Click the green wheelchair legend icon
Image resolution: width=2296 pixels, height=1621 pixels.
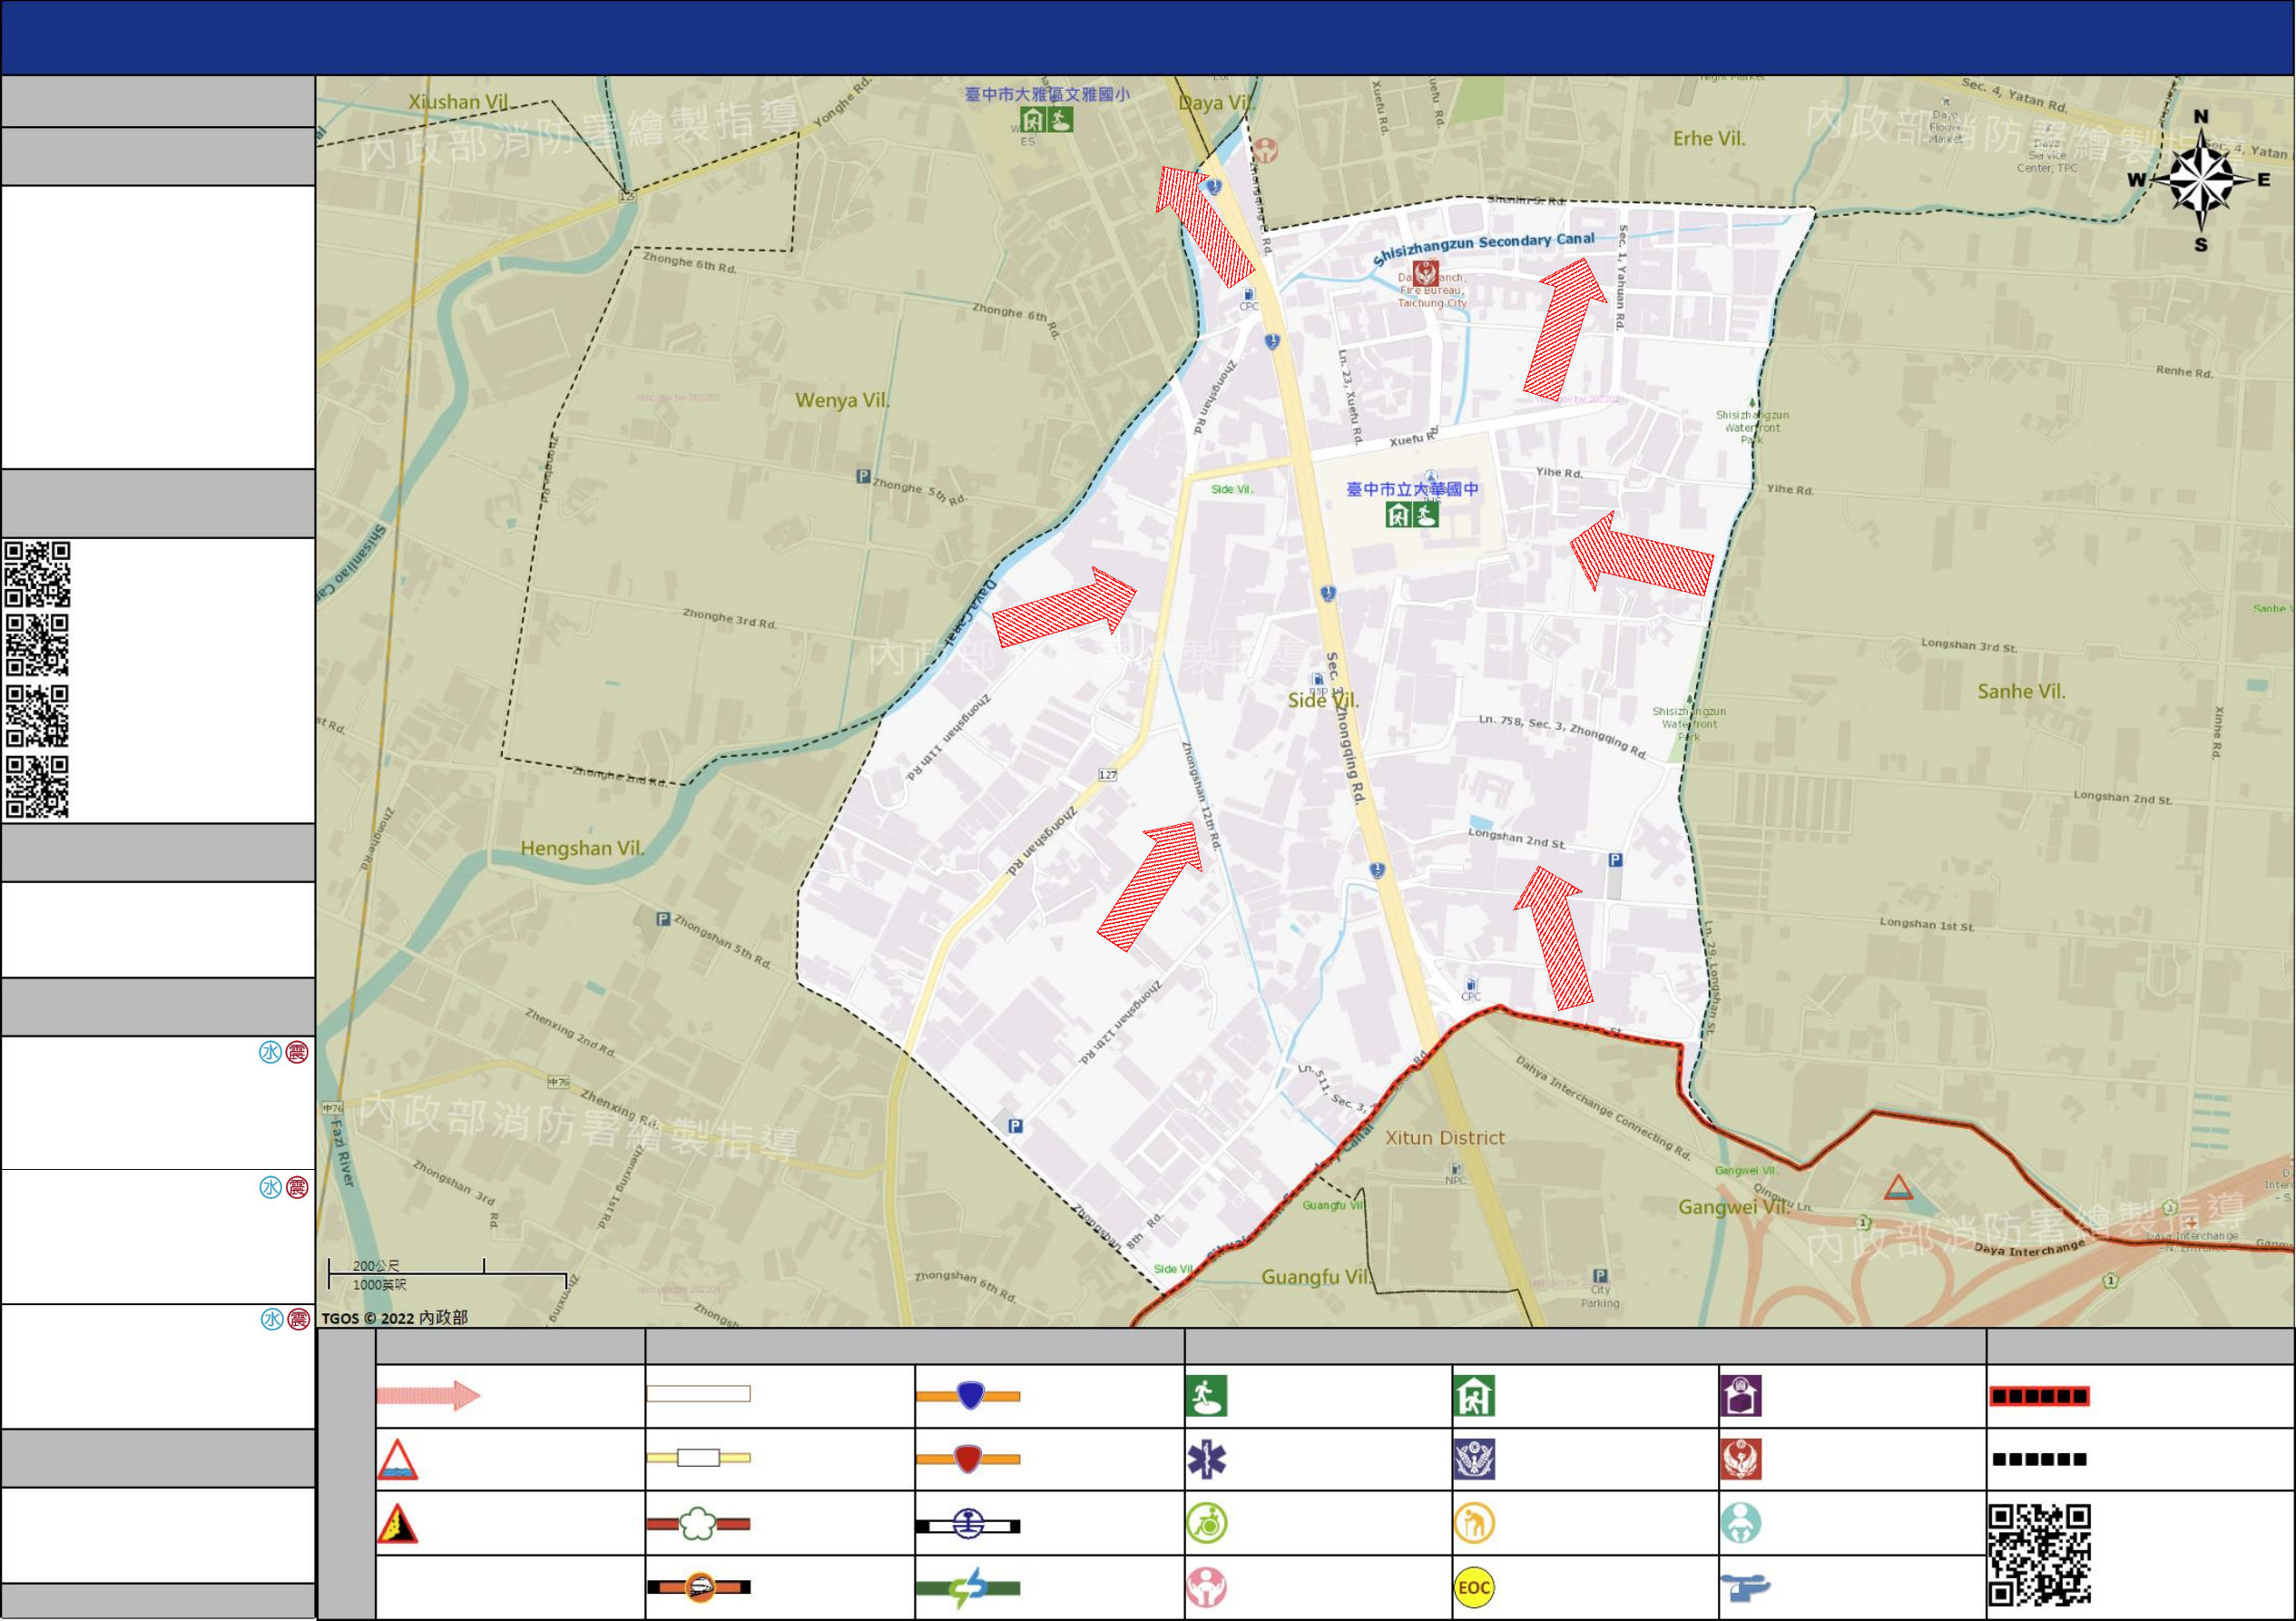click(1206, 1524)
